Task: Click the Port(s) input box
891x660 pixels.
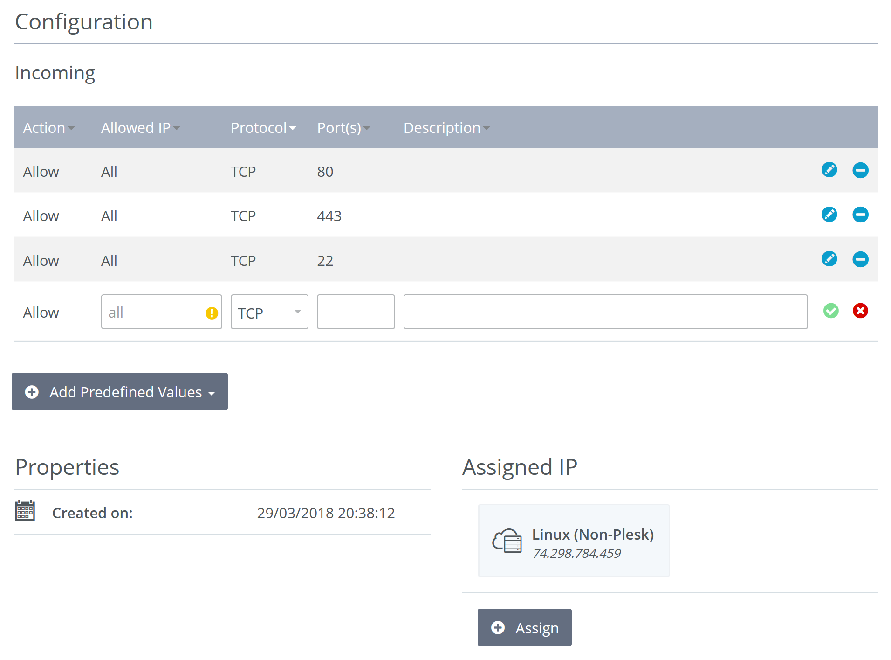Action: pyautogui.click(x=356, y=312)
